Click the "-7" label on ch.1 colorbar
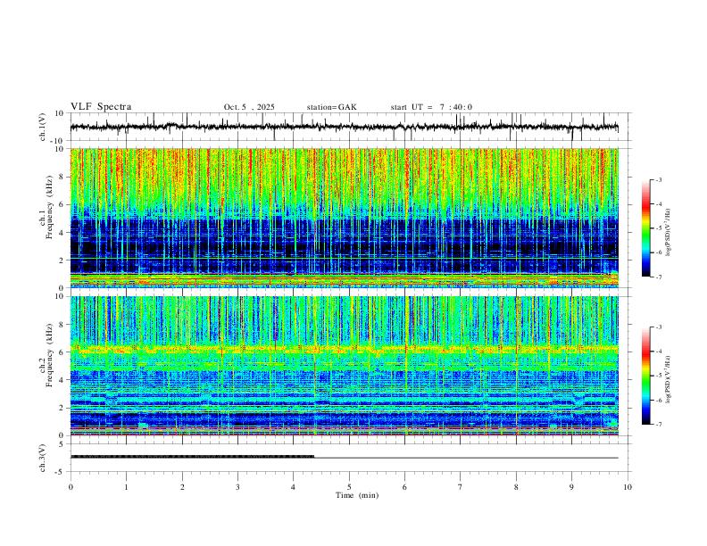 coord(658,277)
